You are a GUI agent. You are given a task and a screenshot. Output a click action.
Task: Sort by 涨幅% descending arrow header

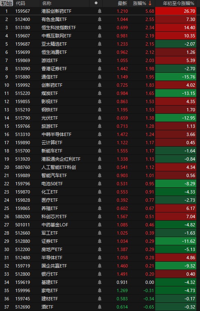tap(142, 3)
